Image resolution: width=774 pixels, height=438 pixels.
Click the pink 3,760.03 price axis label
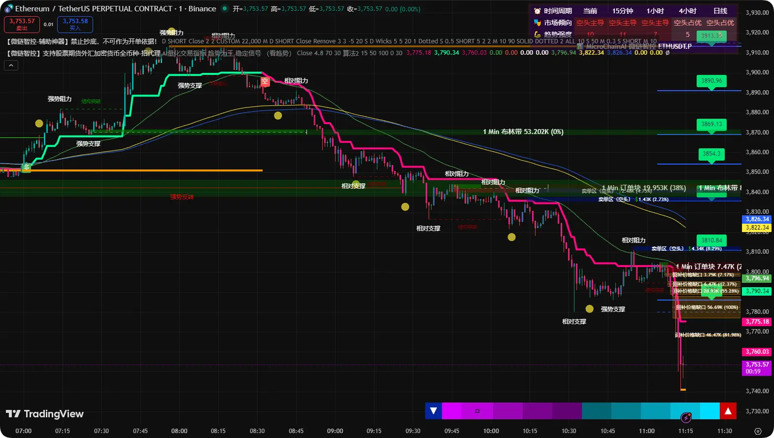pos(757,352)
